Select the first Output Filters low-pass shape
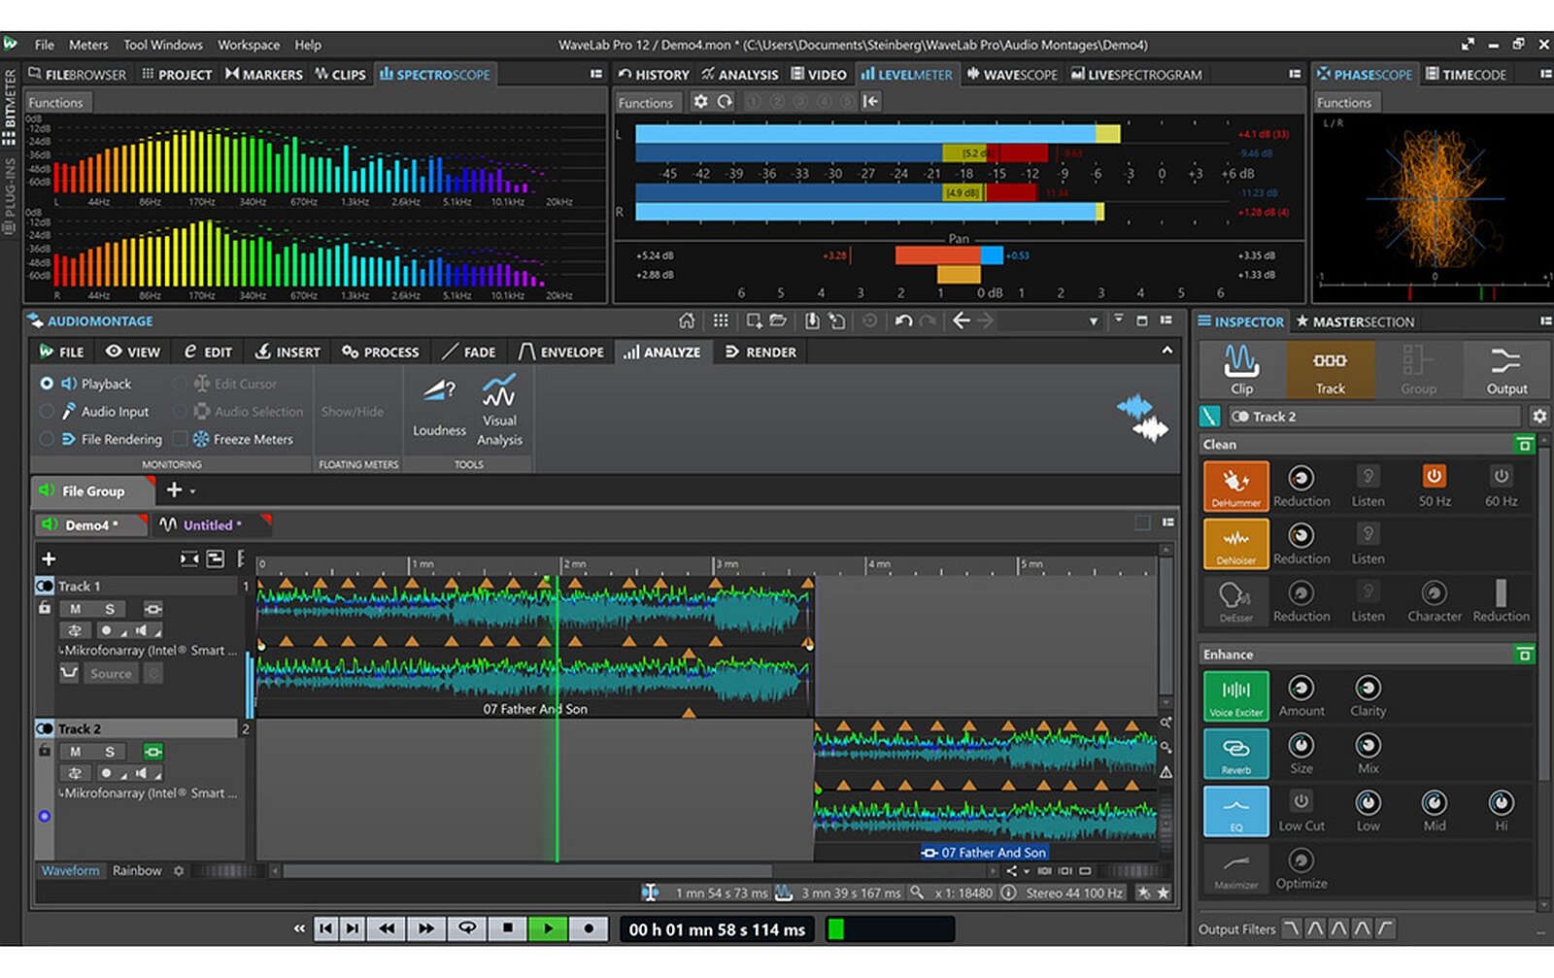This screenshot has height=978, width=1554. pos(1291,928)
